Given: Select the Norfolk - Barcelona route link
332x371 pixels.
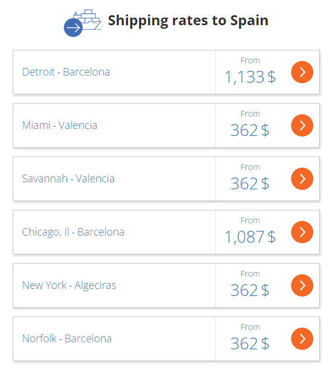Looking at the screenshot, I should pyautogui.click(x=67, y=339).
